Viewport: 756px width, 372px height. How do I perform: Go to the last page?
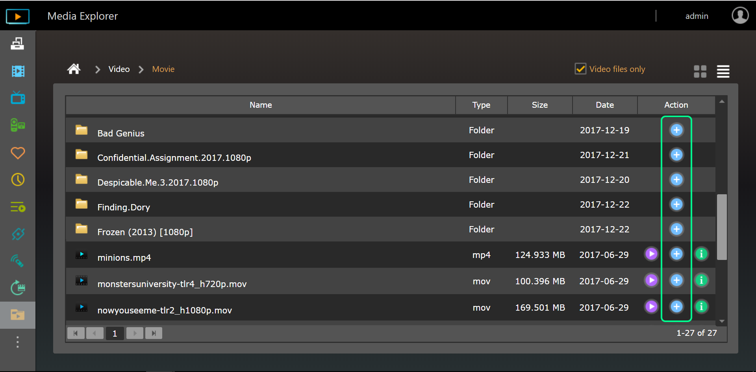pyautogui.click(x=154, y=333)
